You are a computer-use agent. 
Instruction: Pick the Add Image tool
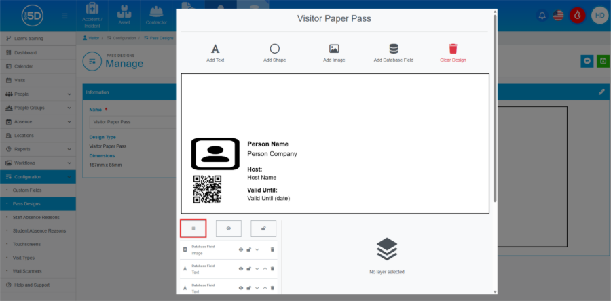click(x=334, y=53)
